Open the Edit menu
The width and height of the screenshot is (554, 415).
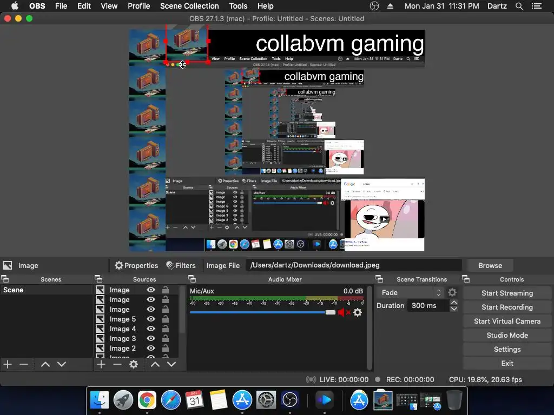coord(84,6)
